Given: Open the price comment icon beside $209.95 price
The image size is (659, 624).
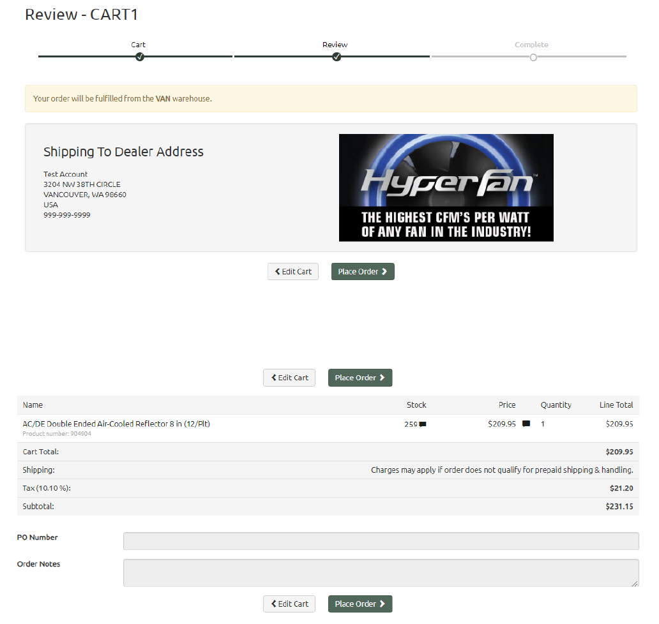Looking at the screenshot, I should [x=526, y=423].
